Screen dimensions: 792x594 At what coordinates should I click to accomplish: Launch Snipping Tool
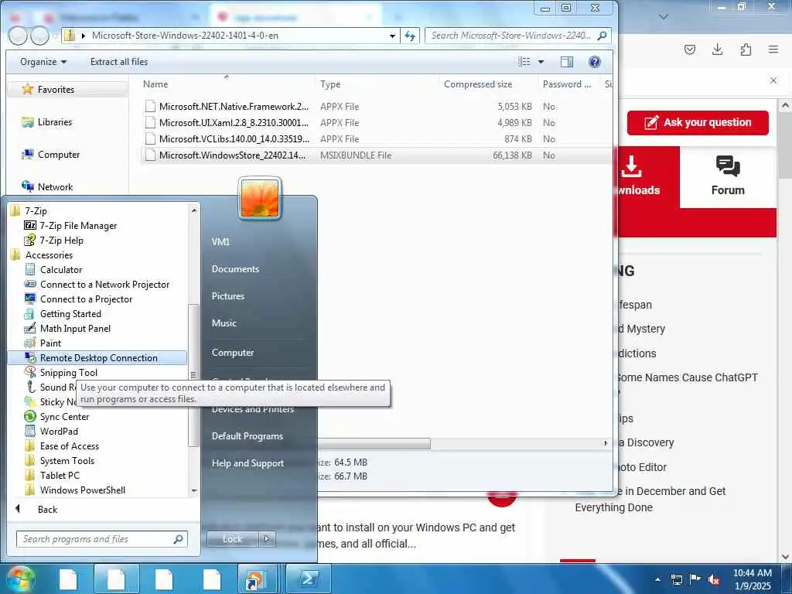click(69, 373)
